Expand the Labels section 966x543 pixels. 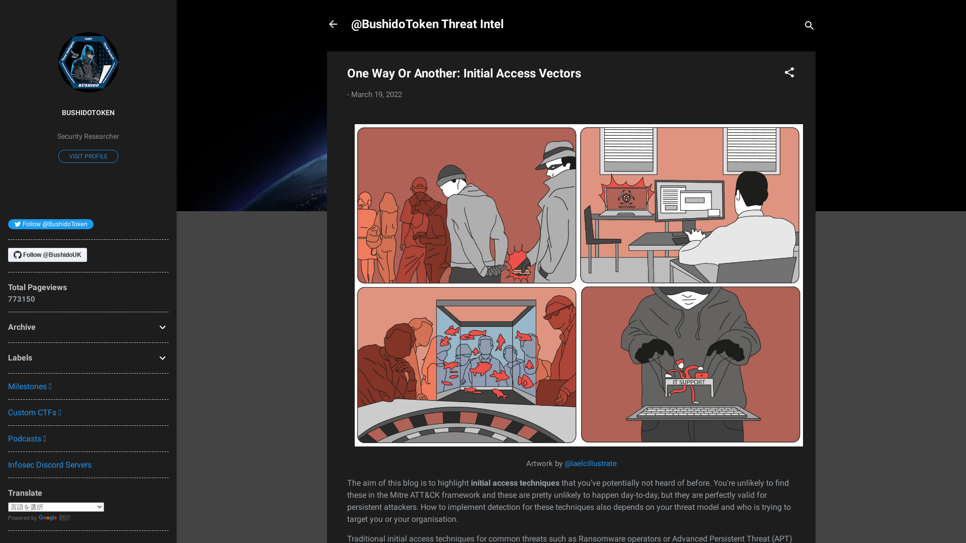click(x=162, y=358)
